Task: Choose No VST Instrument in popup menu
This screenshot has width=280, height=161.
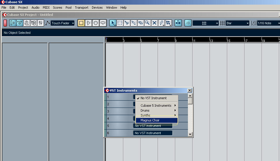Action: coord(157,98)
